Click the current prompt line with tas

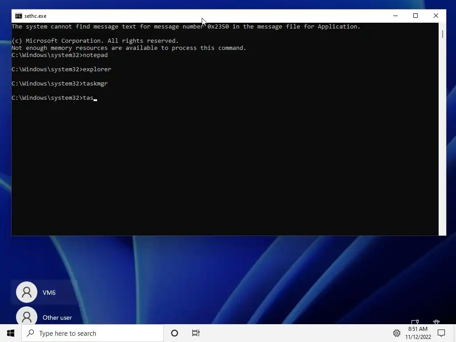pos(54,98)
